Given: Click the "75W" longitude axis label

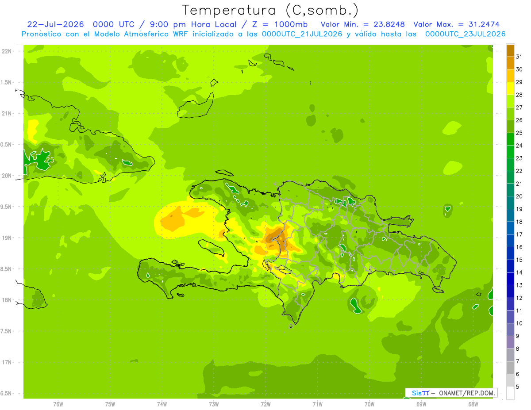Looking at the screenshot, I should (110, 404).
